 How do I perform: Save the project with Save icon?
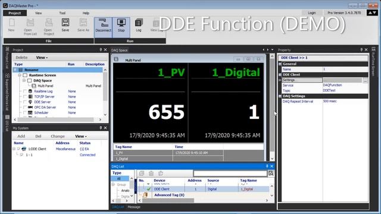click(65, 23)
